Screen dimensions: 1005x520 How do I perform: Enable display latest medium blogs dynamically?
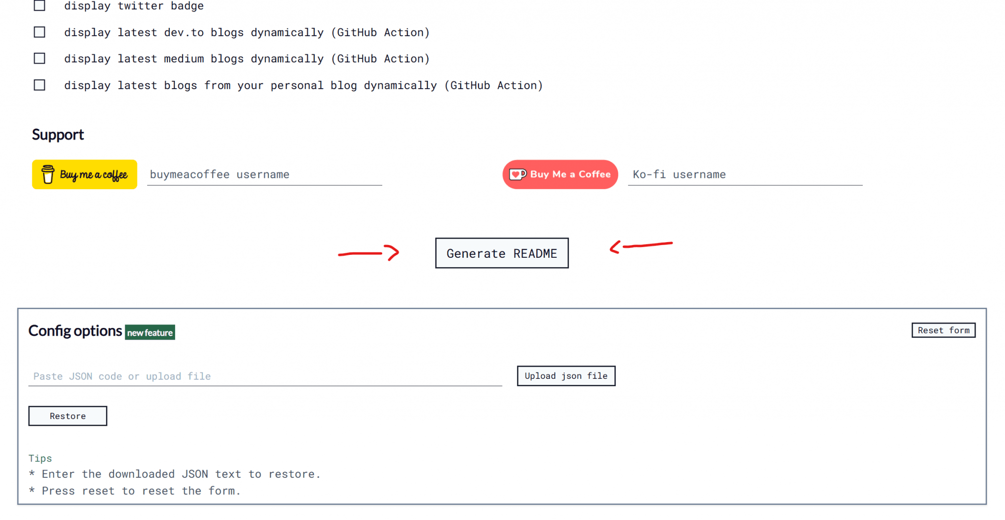(39, 58)
